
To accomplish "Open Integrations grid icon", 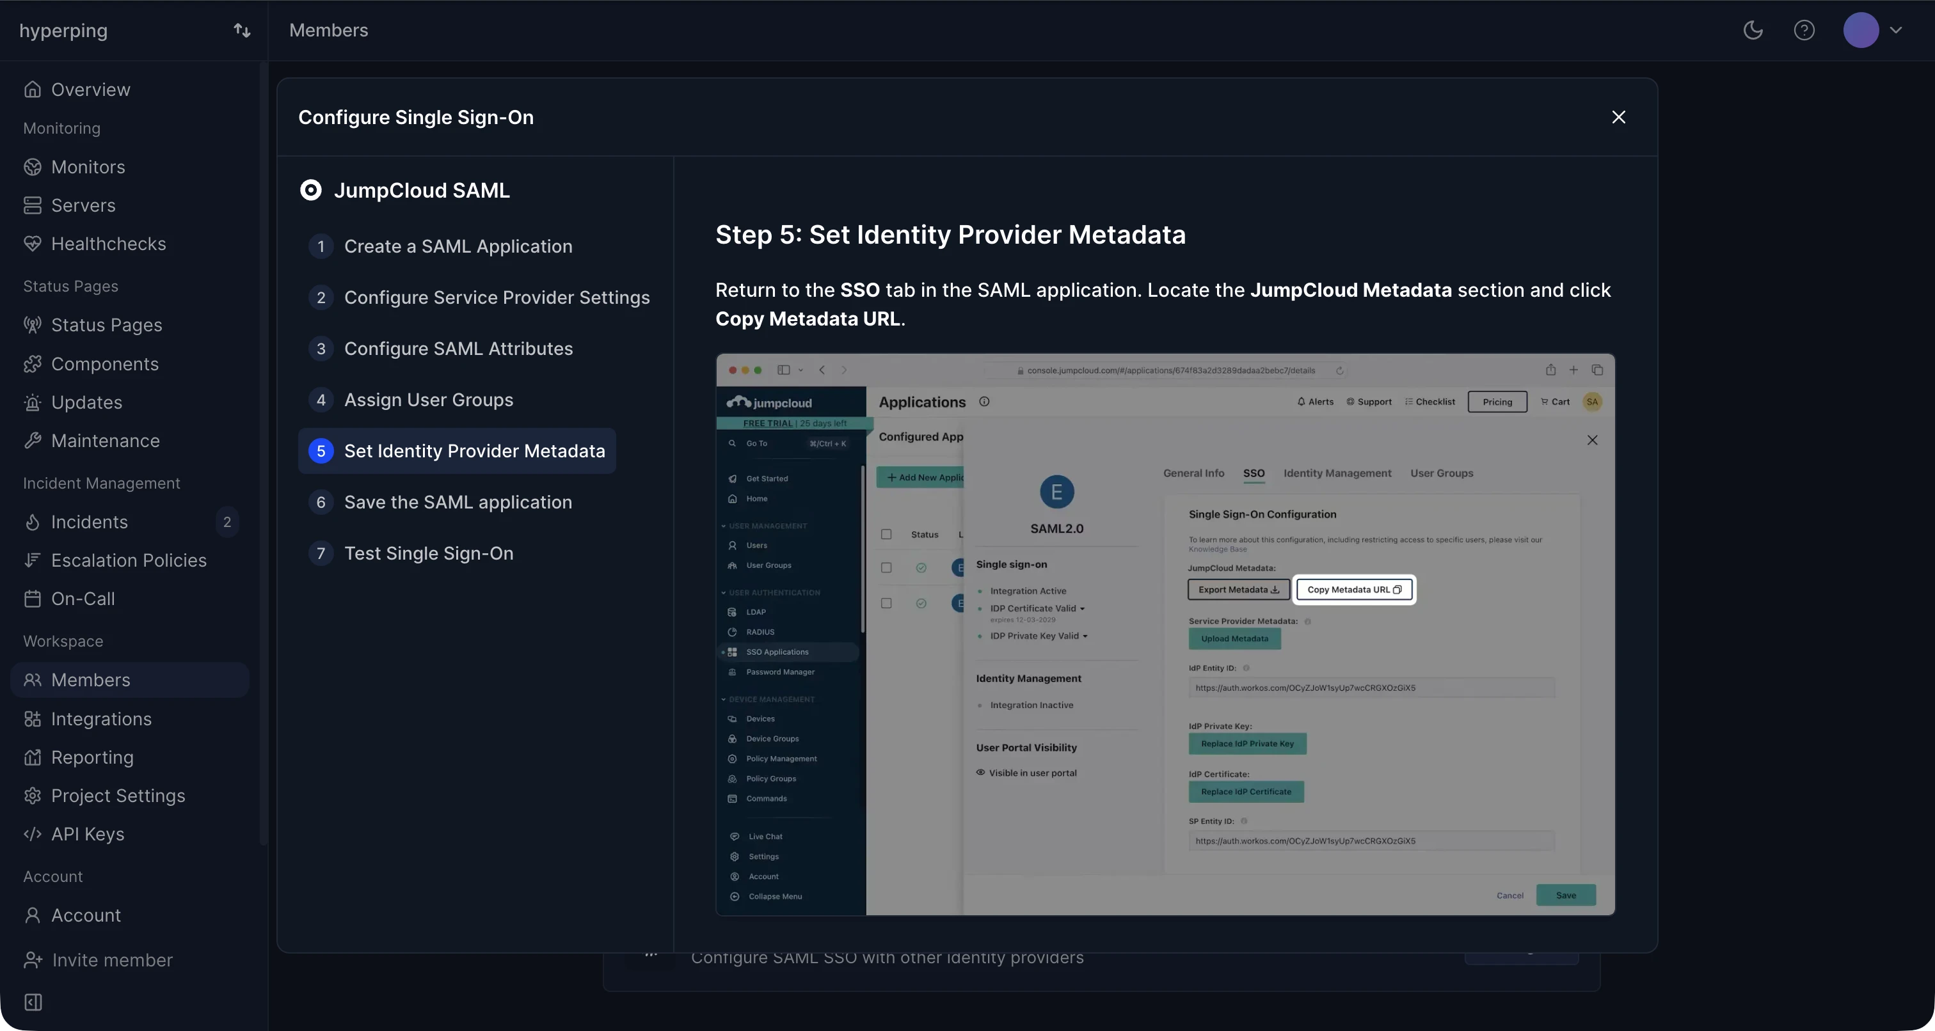I will [x=32, y=719].
